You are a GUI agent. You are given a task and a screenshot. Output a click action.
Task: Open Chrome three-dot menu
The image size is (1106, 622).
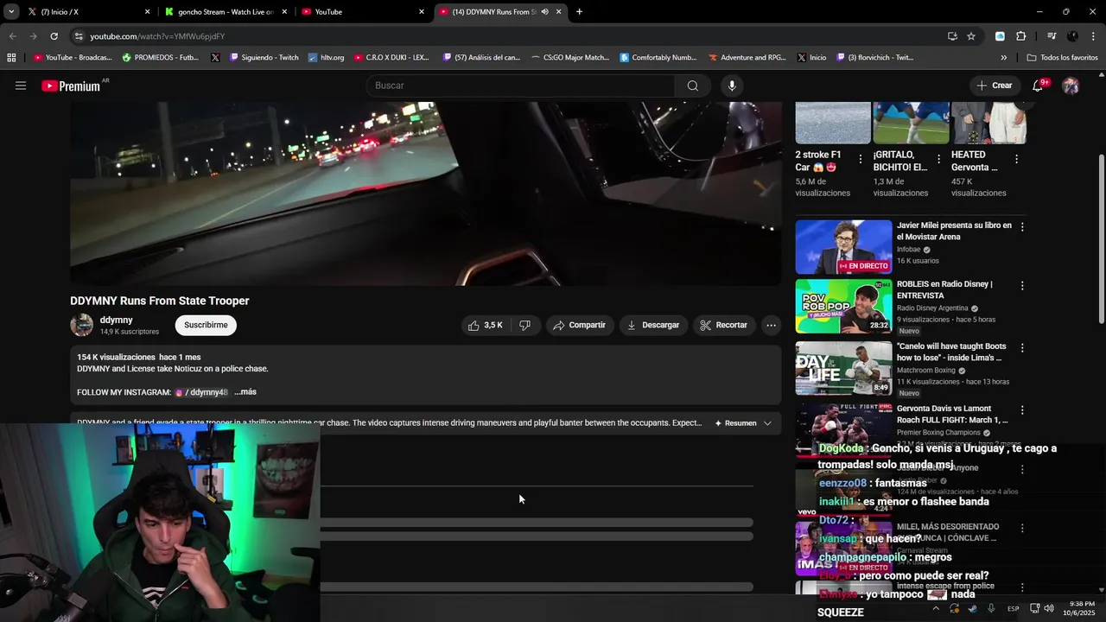(x=1093, y=36)
